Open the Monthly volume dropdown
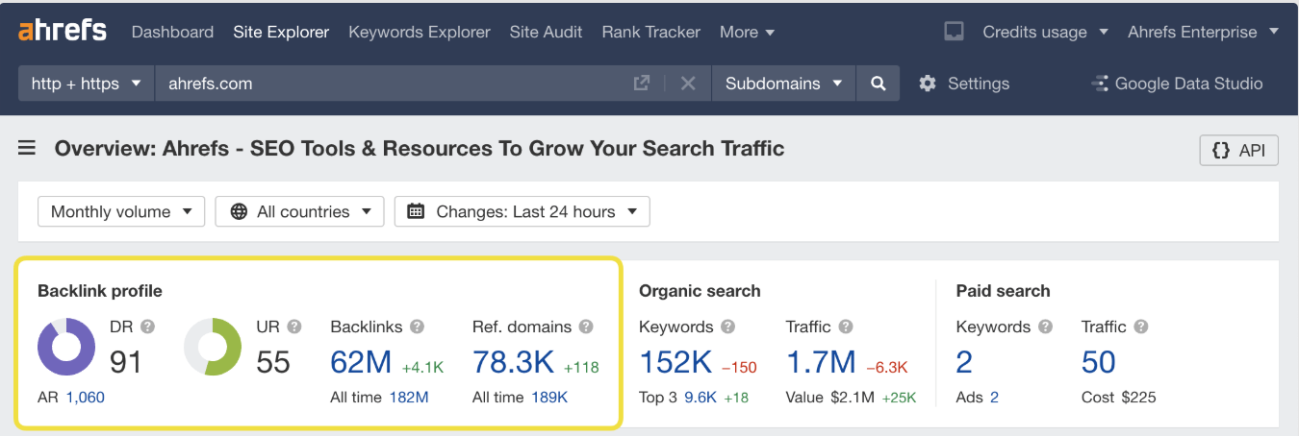Image resolution: width=1299 pixels, height=436 pixels. click(x=121, y=211)
